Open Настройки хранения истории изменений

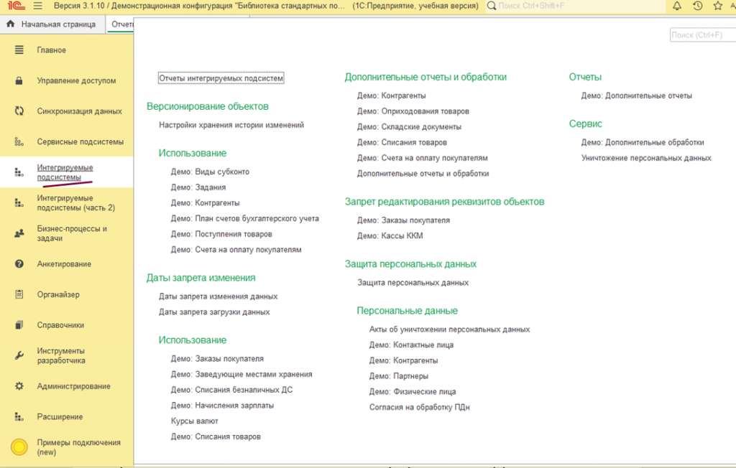coord(231,125)
